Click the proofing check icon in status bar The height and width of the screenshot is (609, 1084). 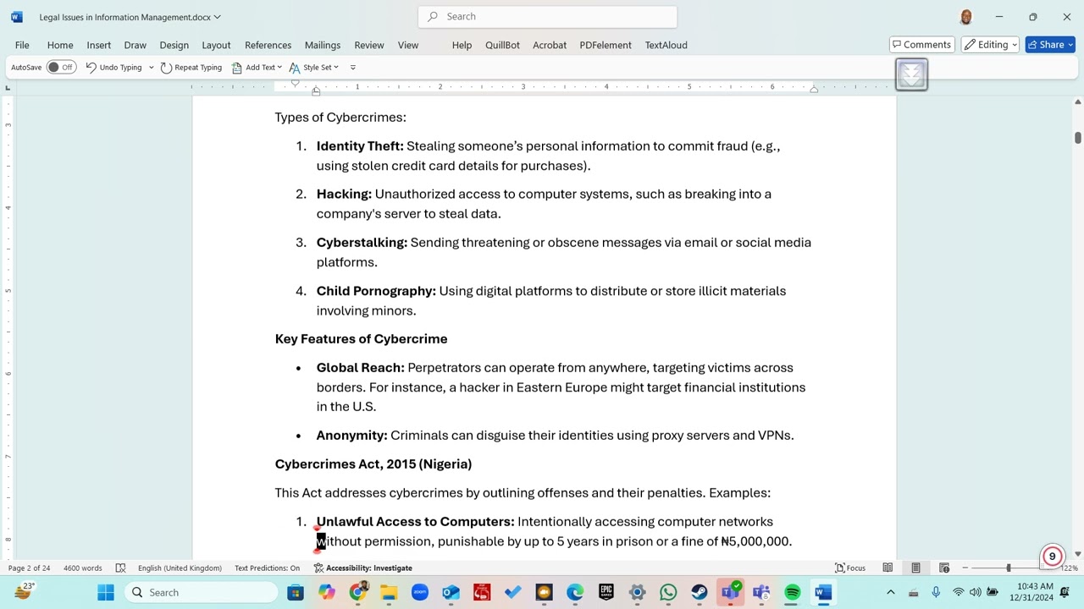tap(120, 568)
